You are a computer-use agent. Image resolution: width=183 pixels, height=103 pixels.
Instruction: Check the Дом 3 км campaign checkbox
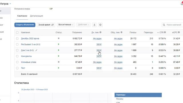click(x=17, y=50)
